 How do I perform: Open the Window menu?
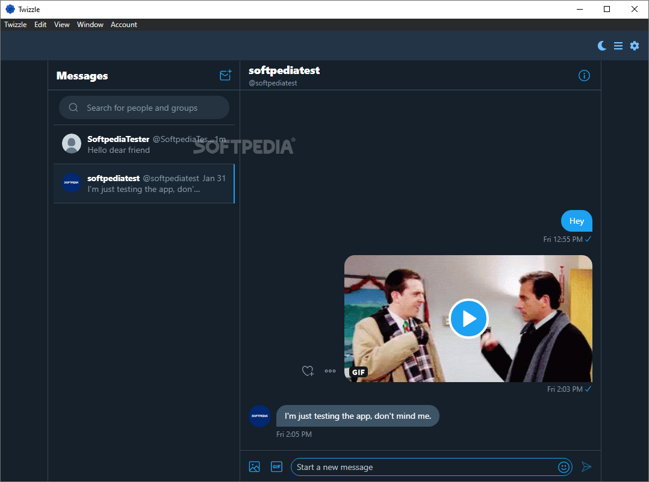pyautogui.click(x=90, y=25)
